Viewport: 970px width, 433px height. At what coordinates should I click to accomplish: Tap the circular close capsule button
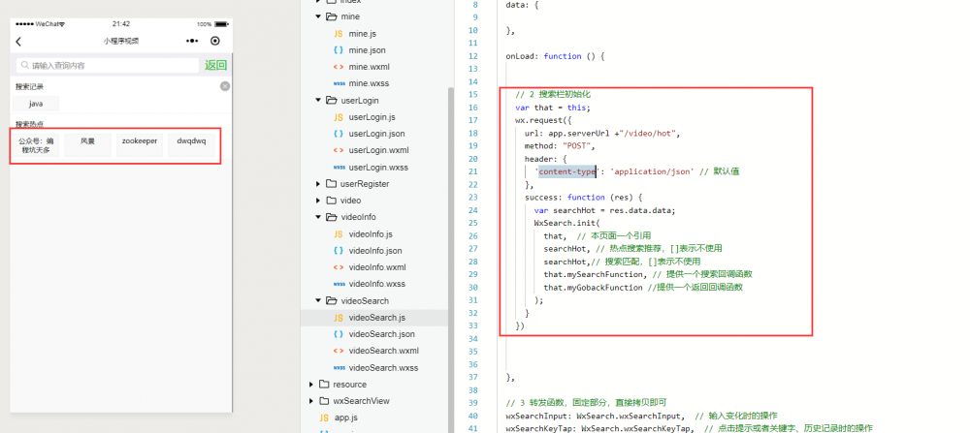215,42
